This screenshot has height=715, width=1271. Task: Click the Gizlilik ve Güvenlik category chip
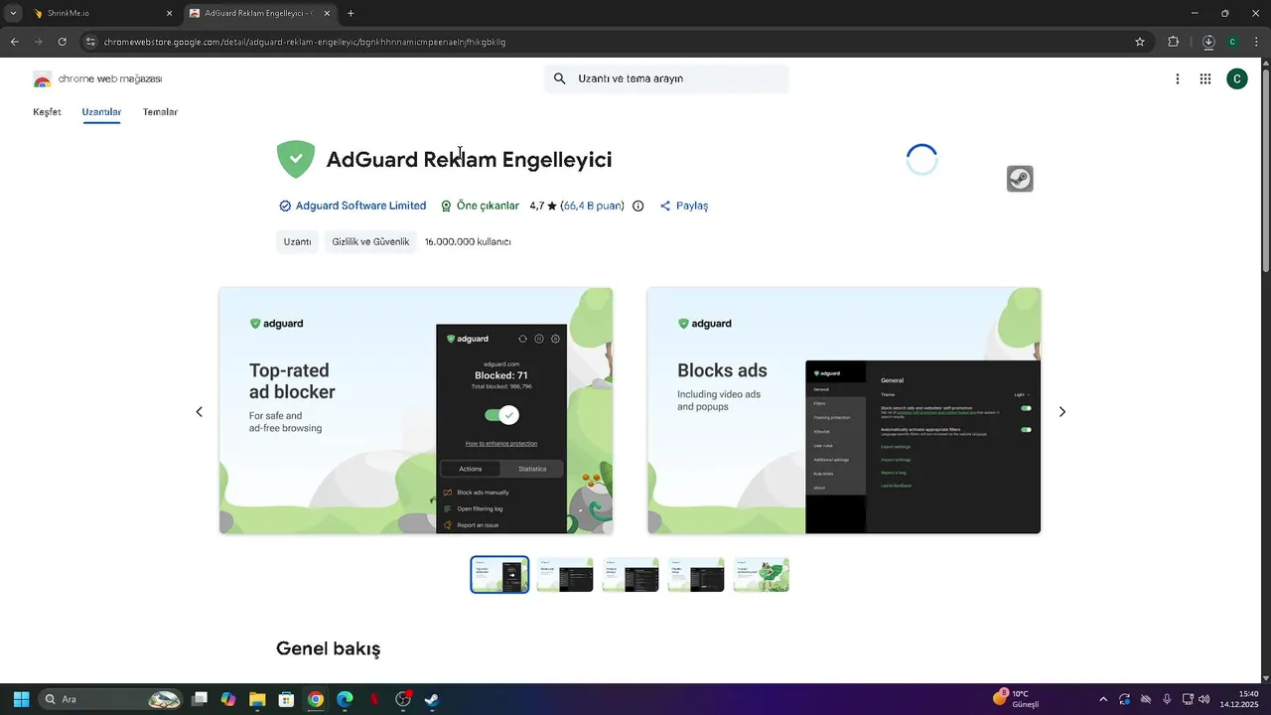point(370,241)
